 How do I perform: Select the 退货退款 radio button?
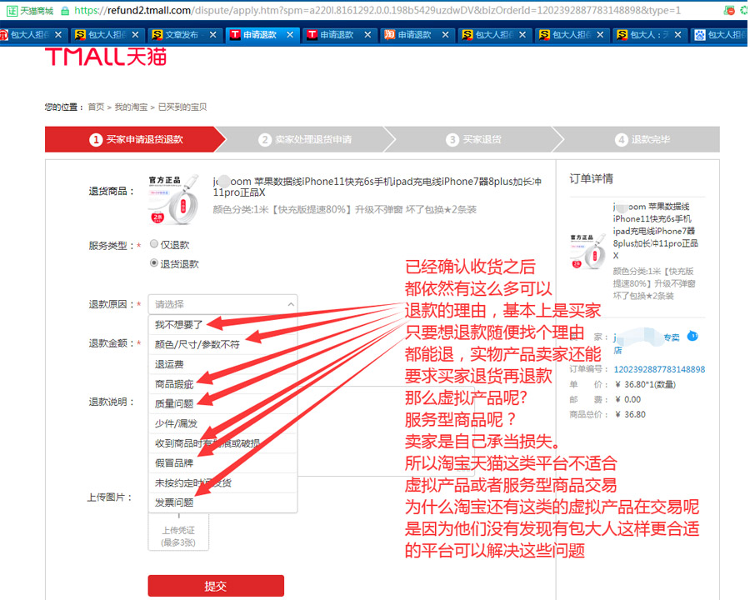coord(153,263)
